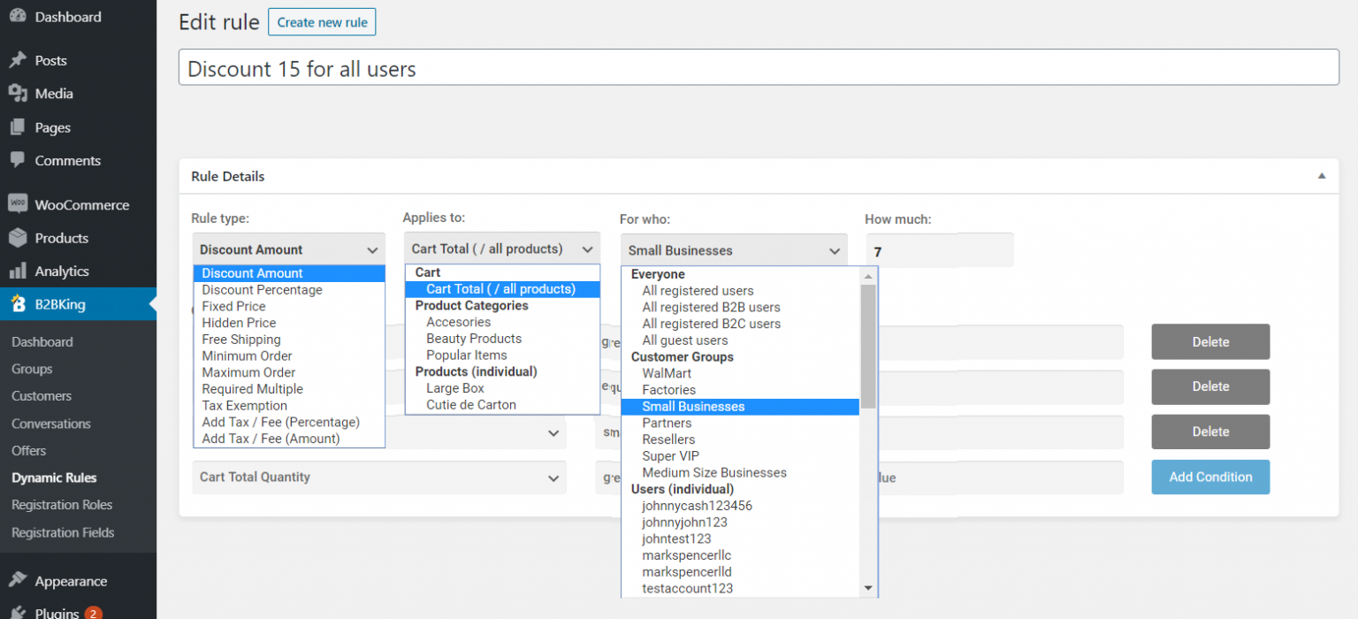
Task: Click the B2BKing logo icon
Action: 18,305
